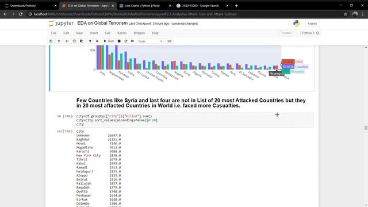Go back in browser history

(x=5, y=14)
